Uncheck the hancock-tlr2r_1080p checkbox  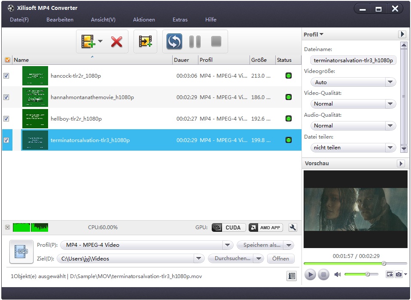click(6, 76)
